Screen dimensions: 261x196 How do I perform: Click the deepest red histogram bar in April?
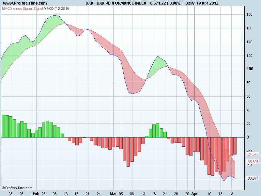213,156
